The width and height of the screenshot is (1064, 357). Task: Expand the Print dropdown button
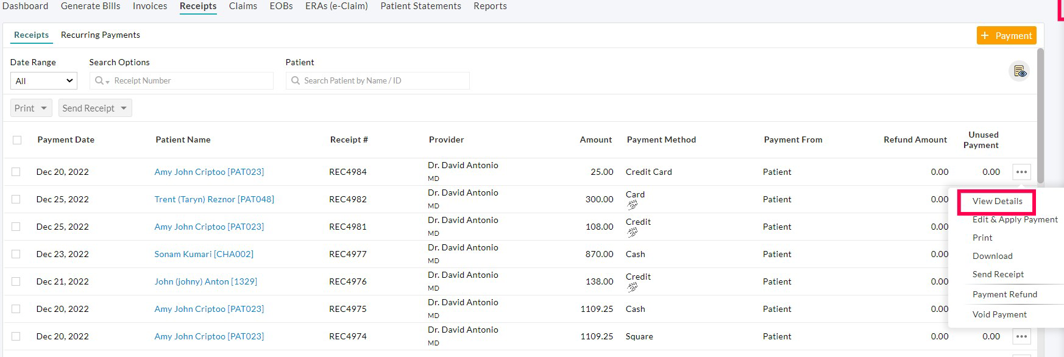click(31, 108)
